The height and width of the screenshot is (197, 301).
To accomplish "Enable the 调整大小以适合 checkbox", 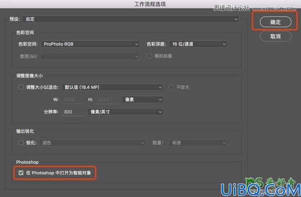I will (x=21, y=87).
